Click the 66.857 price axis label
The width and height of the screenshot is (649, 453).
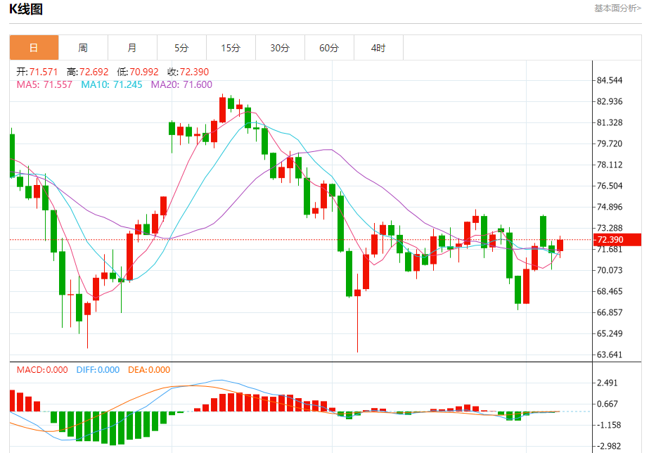(x=610, y=312)
